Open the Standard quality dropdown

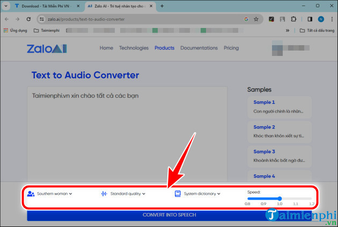128,194
